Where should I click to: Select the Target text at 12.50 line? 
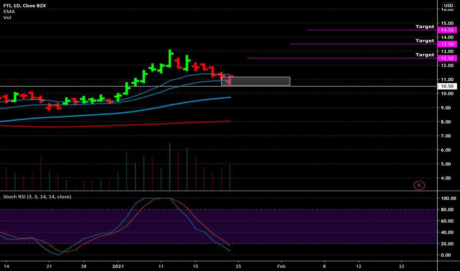[x=425, y=55]
